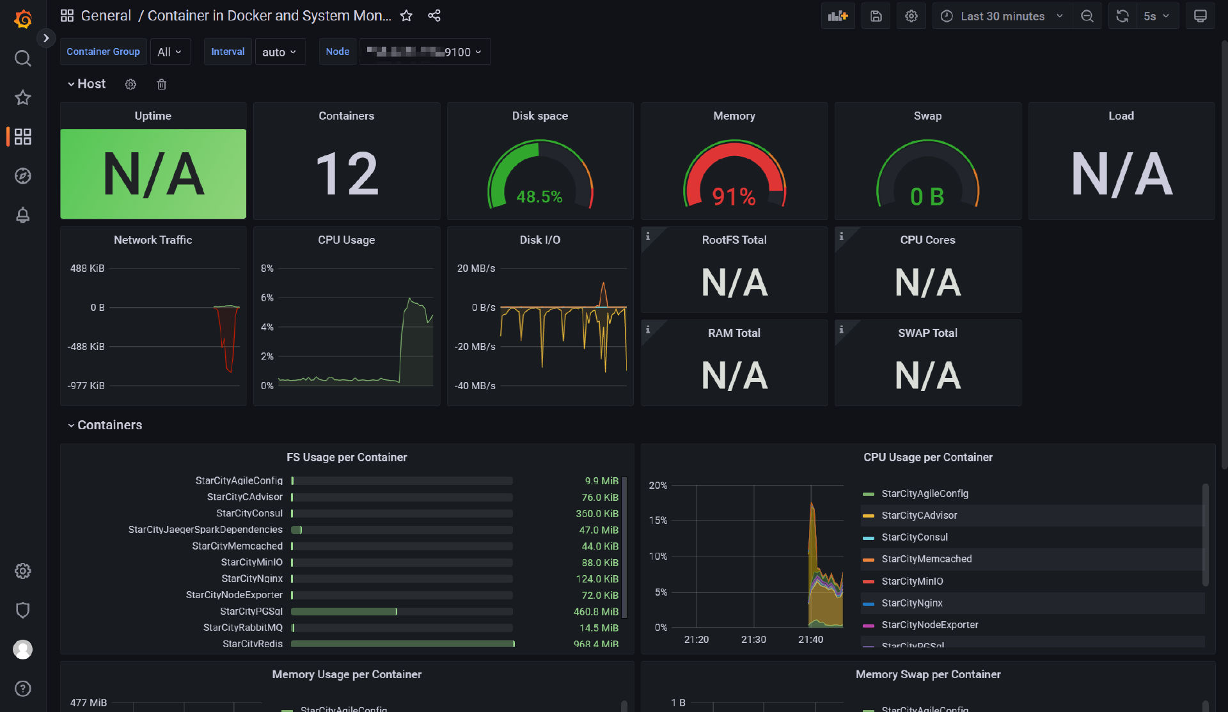Click the General folder breadcrumb
The height and width of the screenshot is (712, 1228).
click(106, 16)
